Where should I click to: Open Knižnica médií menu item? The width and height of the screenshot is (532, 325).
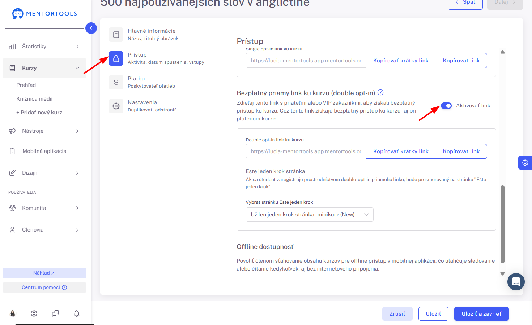pos(34,99)
